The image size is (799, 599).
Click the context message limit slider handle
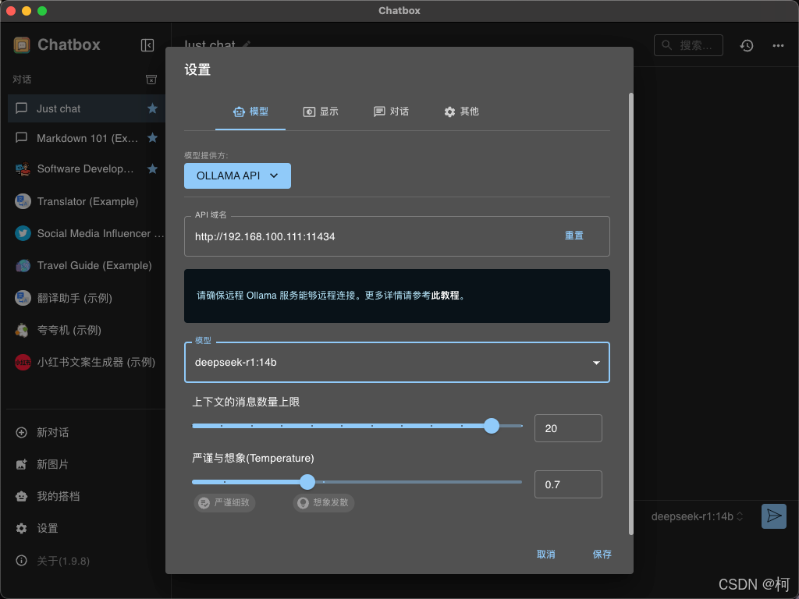coord(492,426)
